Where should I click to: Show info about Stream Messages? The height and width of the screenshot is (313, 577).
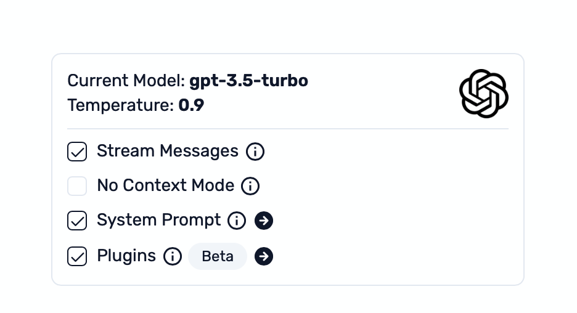255,152
